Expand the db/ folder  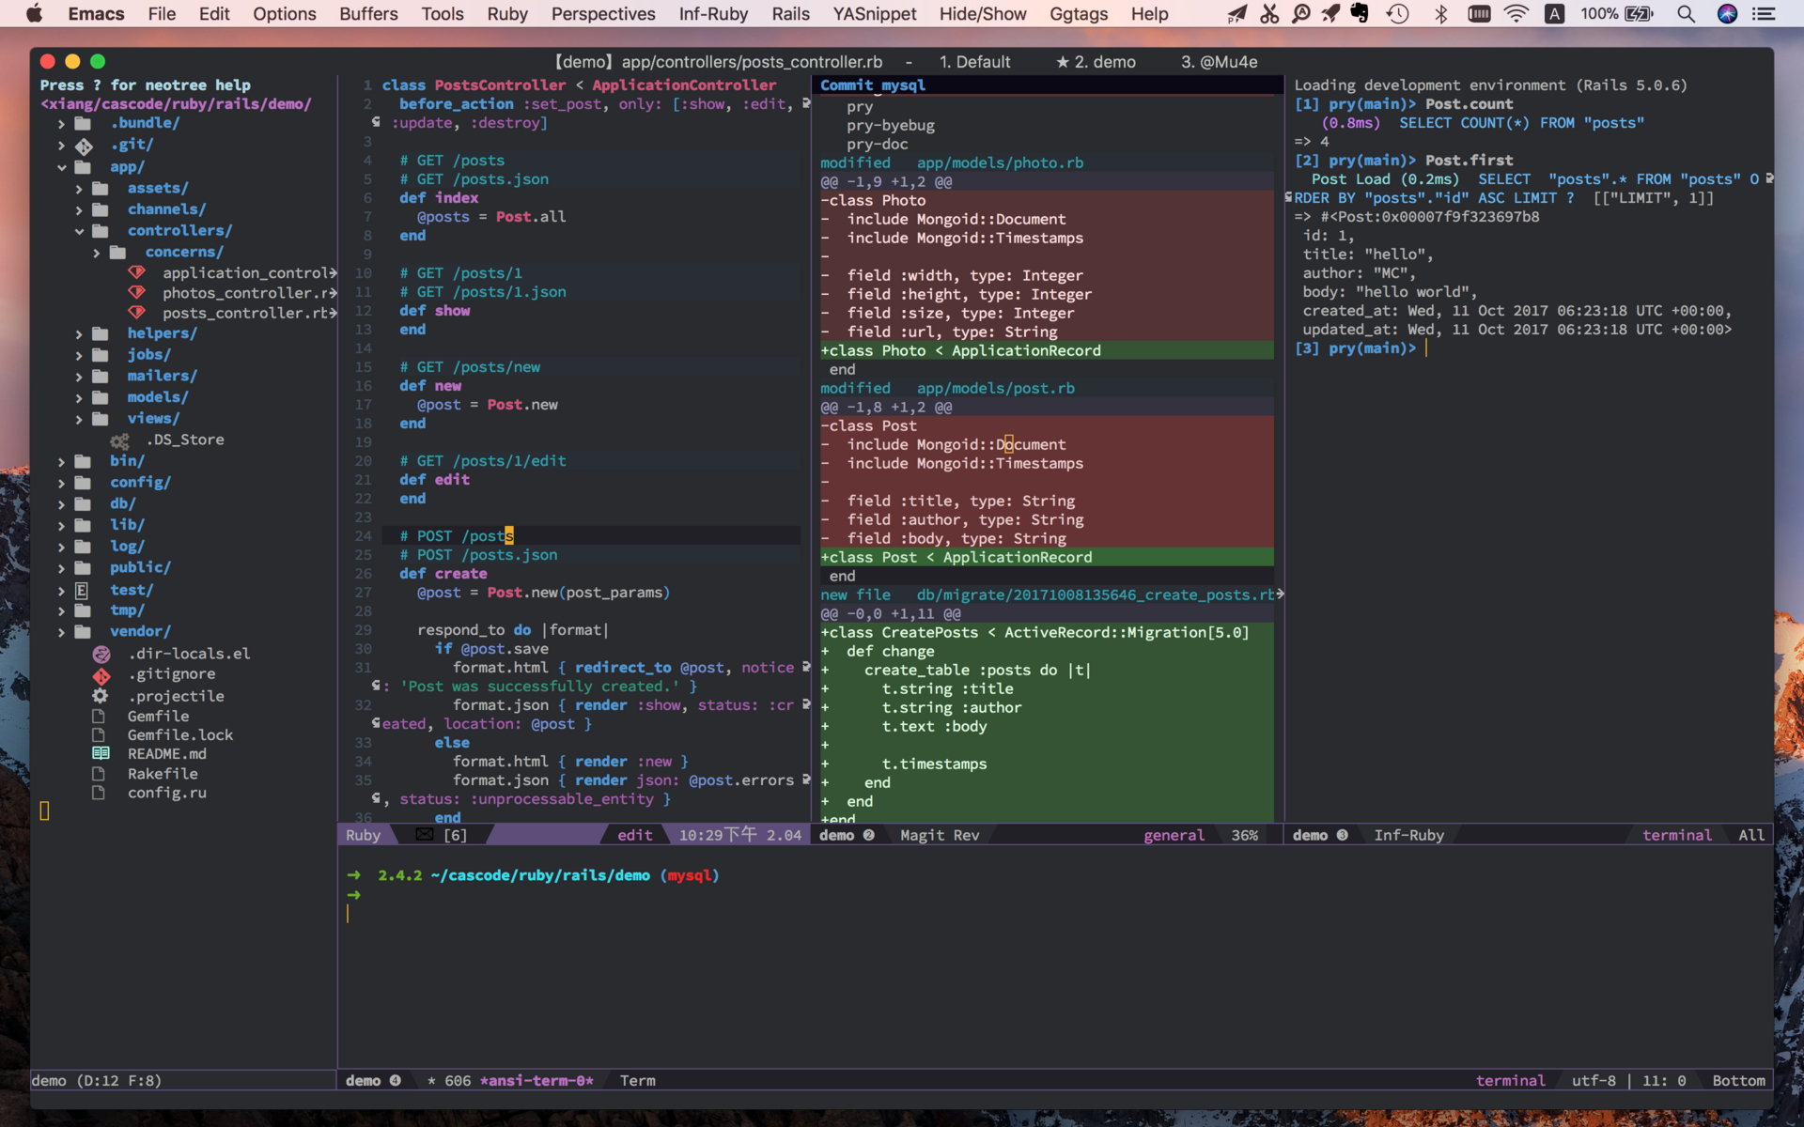[61, 504]
